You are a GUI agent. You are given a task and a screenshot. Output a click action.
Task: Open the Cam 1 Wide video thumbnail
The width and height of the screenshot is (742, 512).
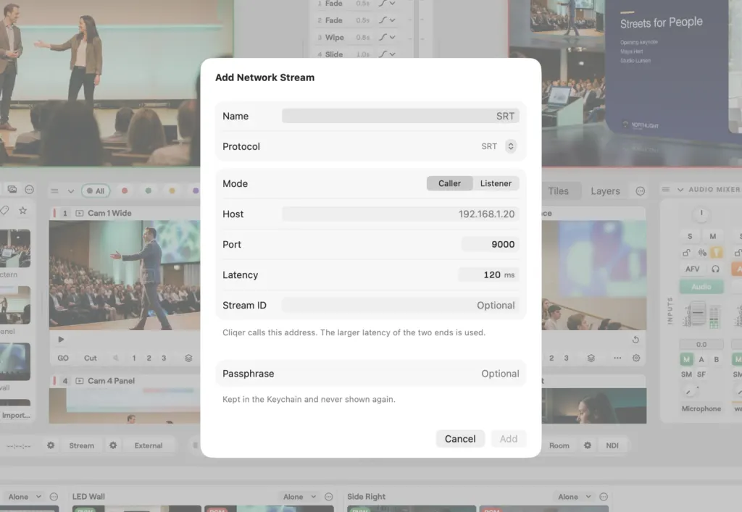coord(125,275)
